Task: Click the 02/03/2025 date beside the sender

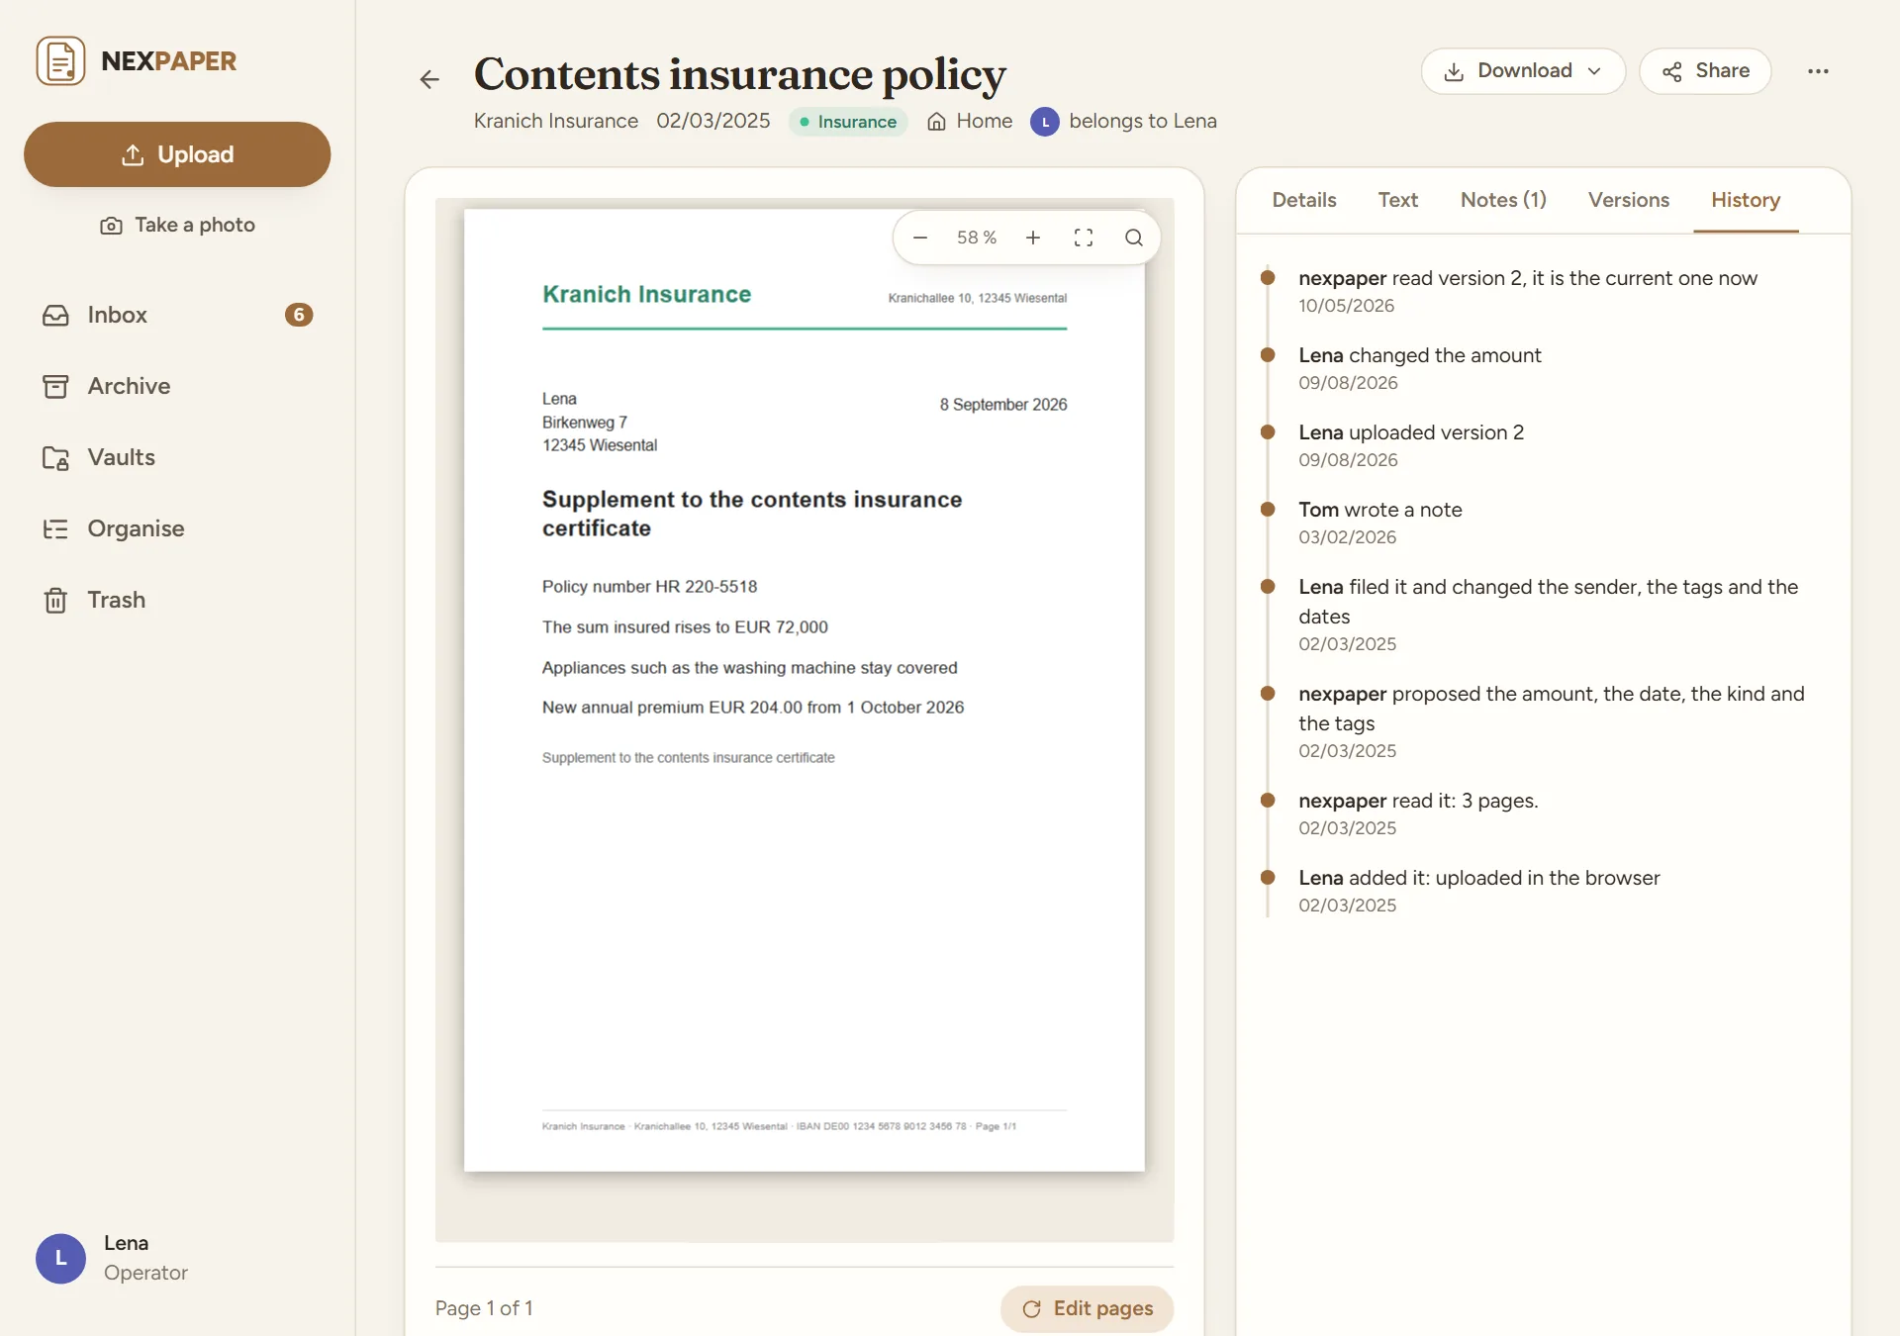Action: point(713,121)
